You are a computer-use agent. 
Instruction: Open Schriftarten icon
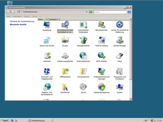point(65,88)
